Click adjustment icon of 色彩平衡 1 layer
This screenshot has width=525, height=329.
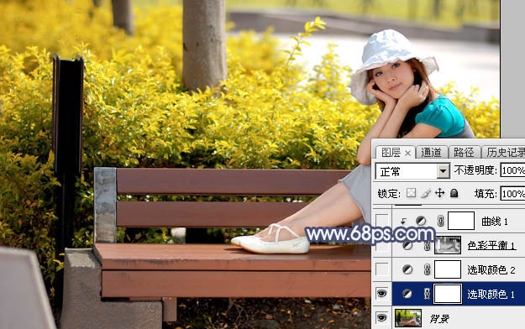tap(407, 246)
